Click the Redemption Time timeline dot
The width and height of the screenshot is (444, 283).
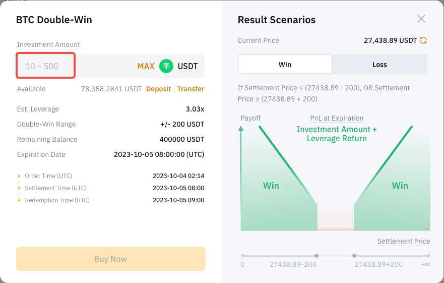19,200
